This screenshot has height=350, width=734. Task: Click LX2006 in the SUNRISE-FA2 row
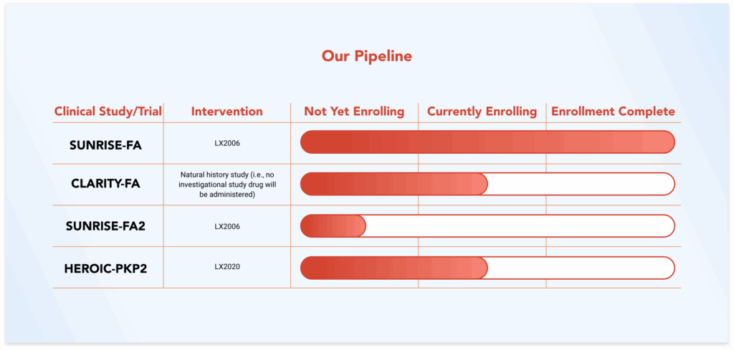tap(227, 226)
